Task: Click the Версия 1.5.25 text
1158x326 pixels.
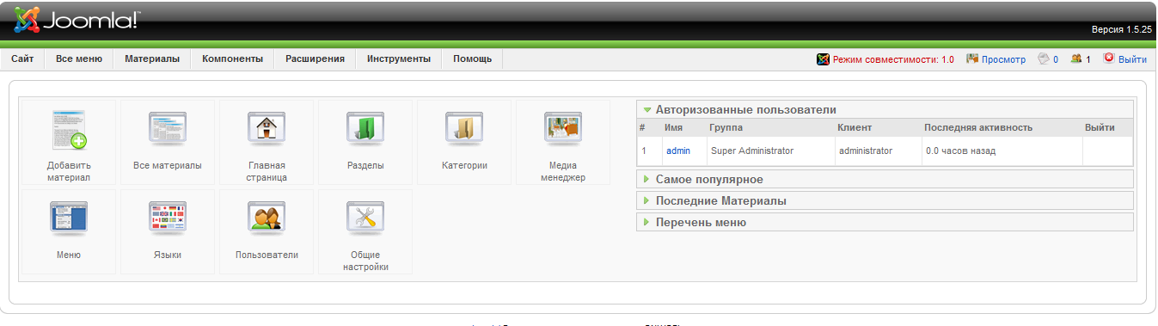Action: [x=1121, y=29]
